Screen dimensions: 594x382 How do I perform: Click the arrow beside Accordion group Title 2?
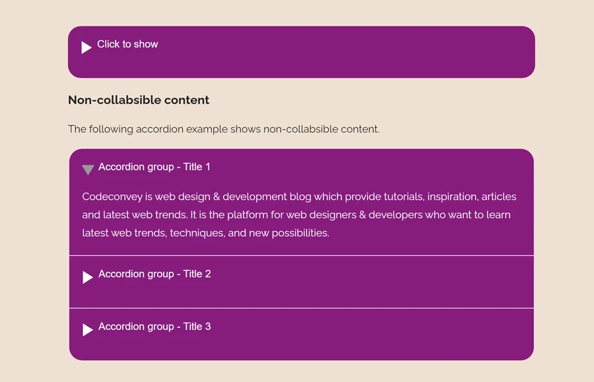pos(88,278)
